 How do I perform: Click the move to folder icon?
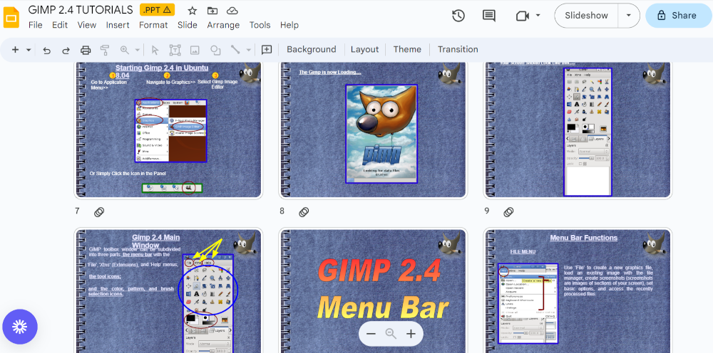point(212,11)
